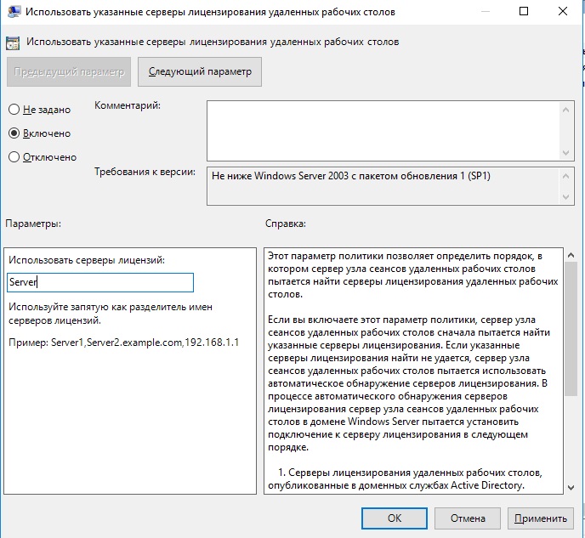The image size is (585, 538).
Task: Click the up arrow of the comment box scrollbar
Action: pos(567,108)
